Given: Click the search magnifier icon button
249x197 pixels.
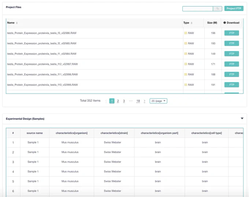Looking at the screenshot, I should coord(218,8).
